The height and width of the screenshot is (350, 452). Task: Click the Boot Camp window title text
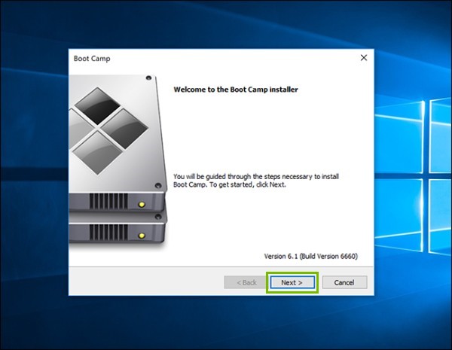click(92, 59)
